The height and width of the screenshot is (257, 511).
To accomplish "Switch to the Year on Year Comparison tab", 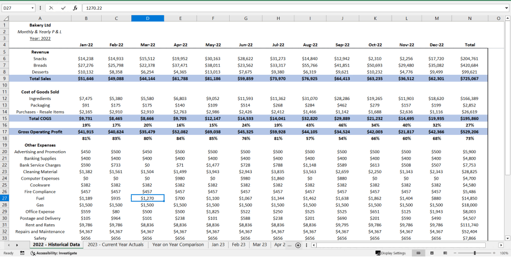I will pyautogui.click(x=178, y=245).
